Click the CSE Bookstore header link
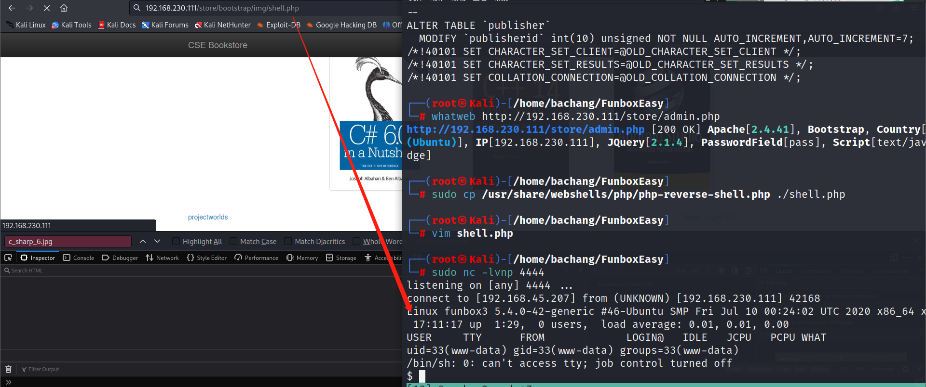926x387 pixels. coord(218,45)
